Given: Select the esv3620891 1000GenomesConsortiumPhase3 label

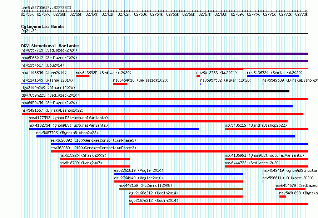Looking at the screenshot, I should point(93,148).
